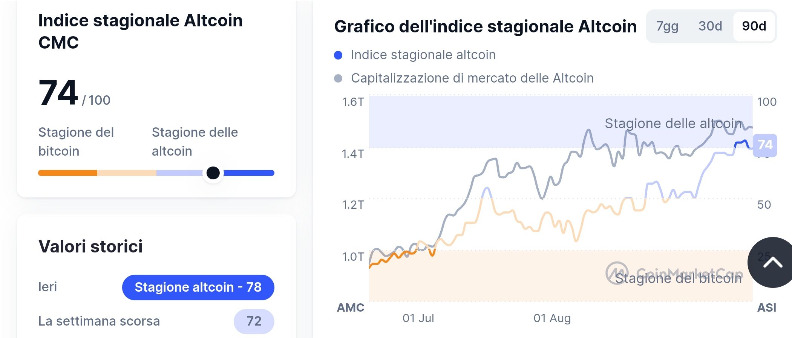Click the dark blue segment of the season bar

249,173
